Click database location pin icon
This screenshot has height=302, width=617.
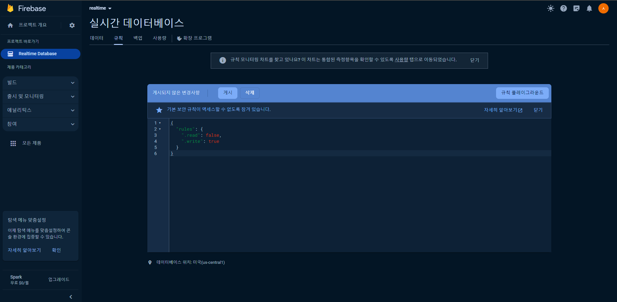[x=150, y=263]
